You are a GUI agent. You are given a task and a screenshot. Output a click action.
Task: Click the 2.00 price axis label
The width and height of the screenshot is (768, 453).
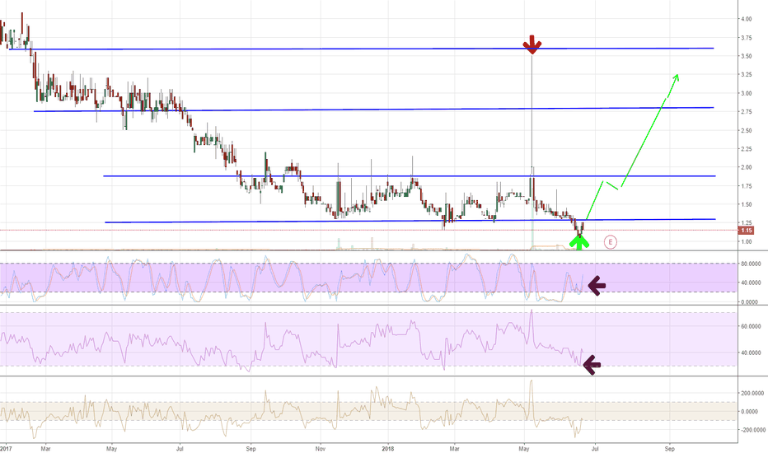pos(747,167)
